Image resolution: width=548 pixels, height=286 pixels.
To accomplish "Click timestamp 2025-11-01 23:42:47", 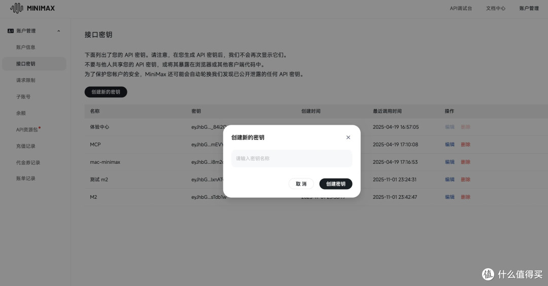I will (395, 197).
